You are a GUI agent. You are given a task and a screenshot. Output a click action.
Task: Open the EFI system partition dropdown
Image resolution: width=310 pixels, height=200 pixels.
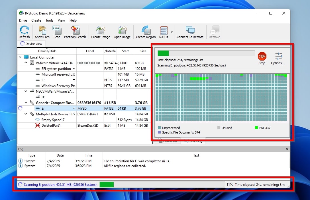[x=74, y=68]
